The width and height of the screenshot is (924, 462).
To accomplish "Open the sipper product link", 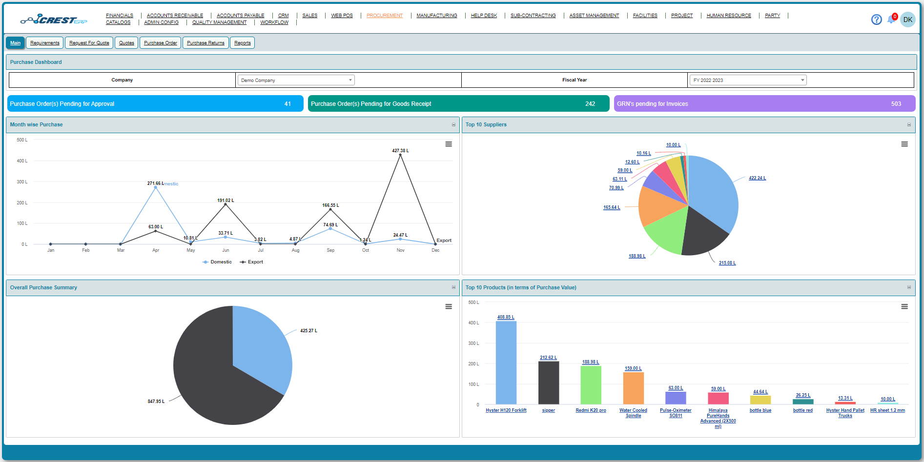I will 548,410.
